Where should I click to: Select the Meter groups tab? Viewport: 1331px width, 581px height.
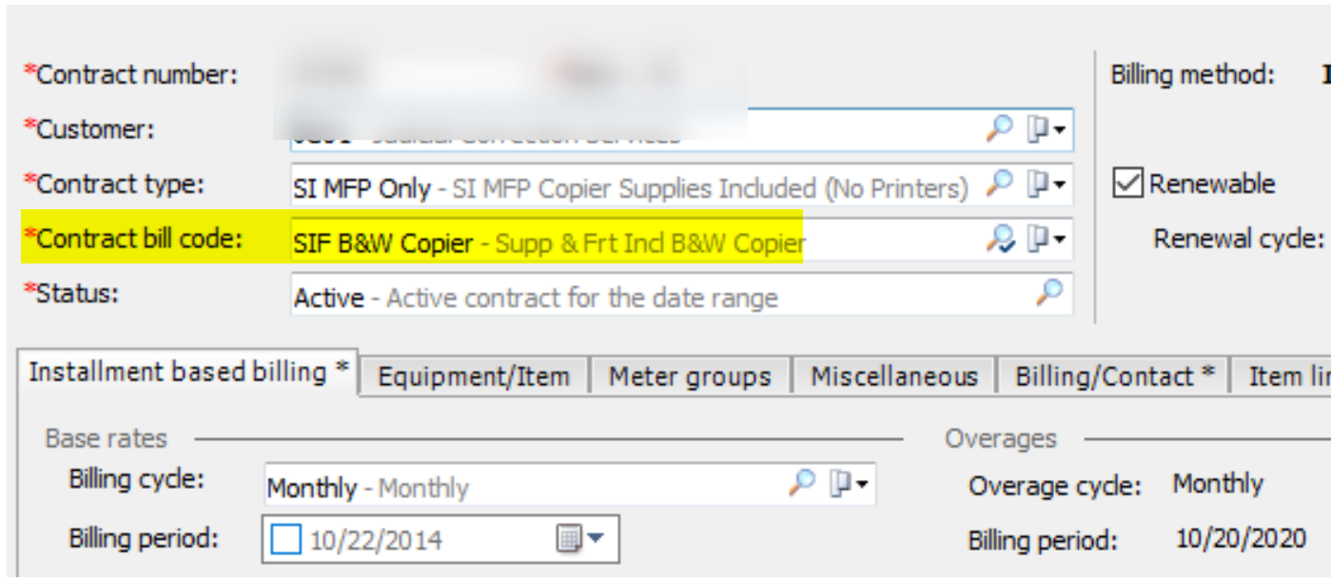[690, 377]
